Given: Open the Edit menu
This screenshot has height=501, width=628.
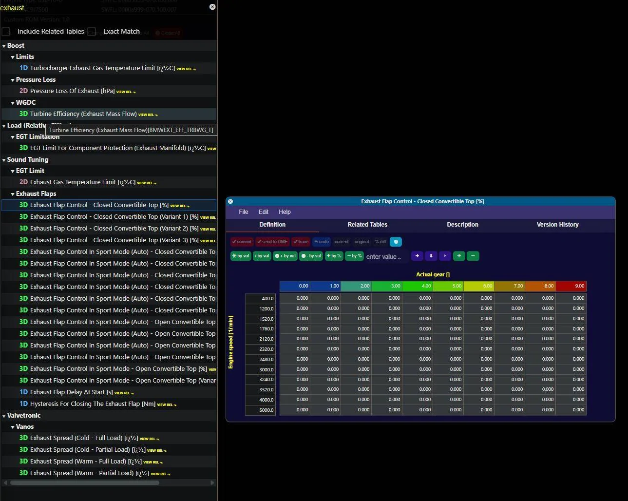Looking at the screenshot, I should click(x=264, y=212).
